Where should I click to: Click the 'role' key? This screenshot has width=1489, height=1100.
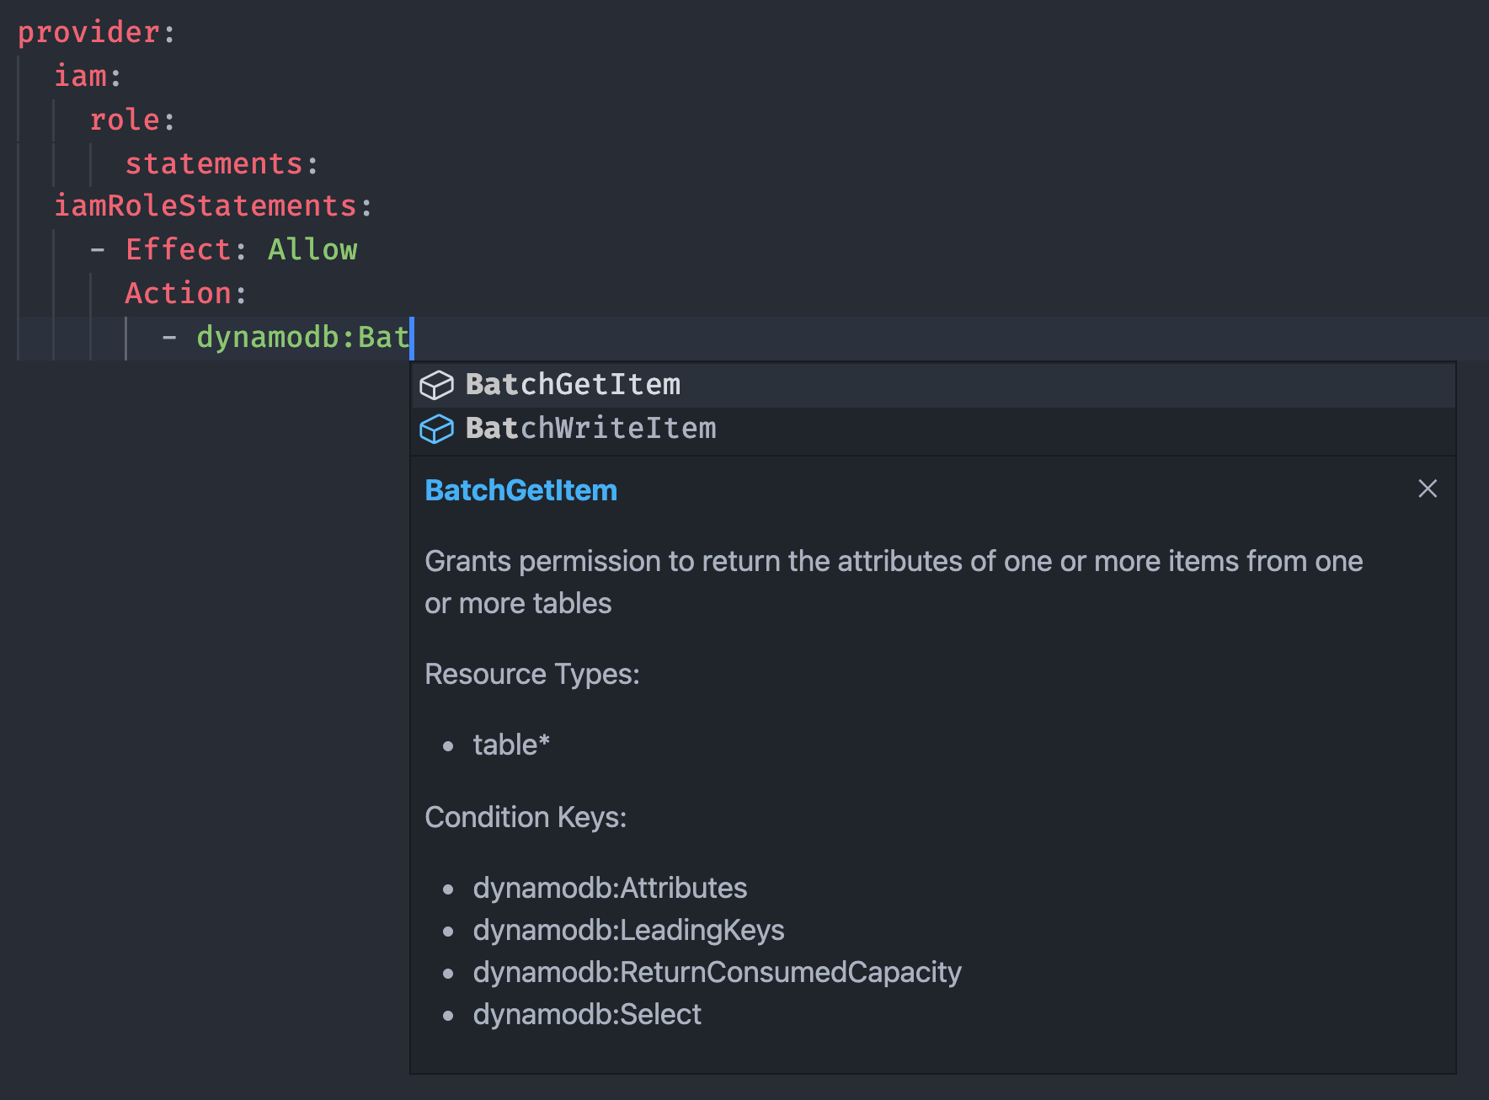[x=125, y=120]
